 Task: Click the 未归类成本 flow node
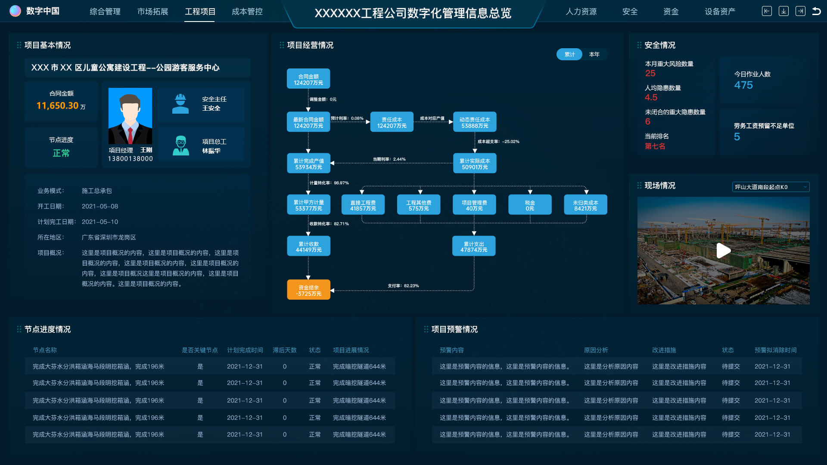(x=585, y=205)
